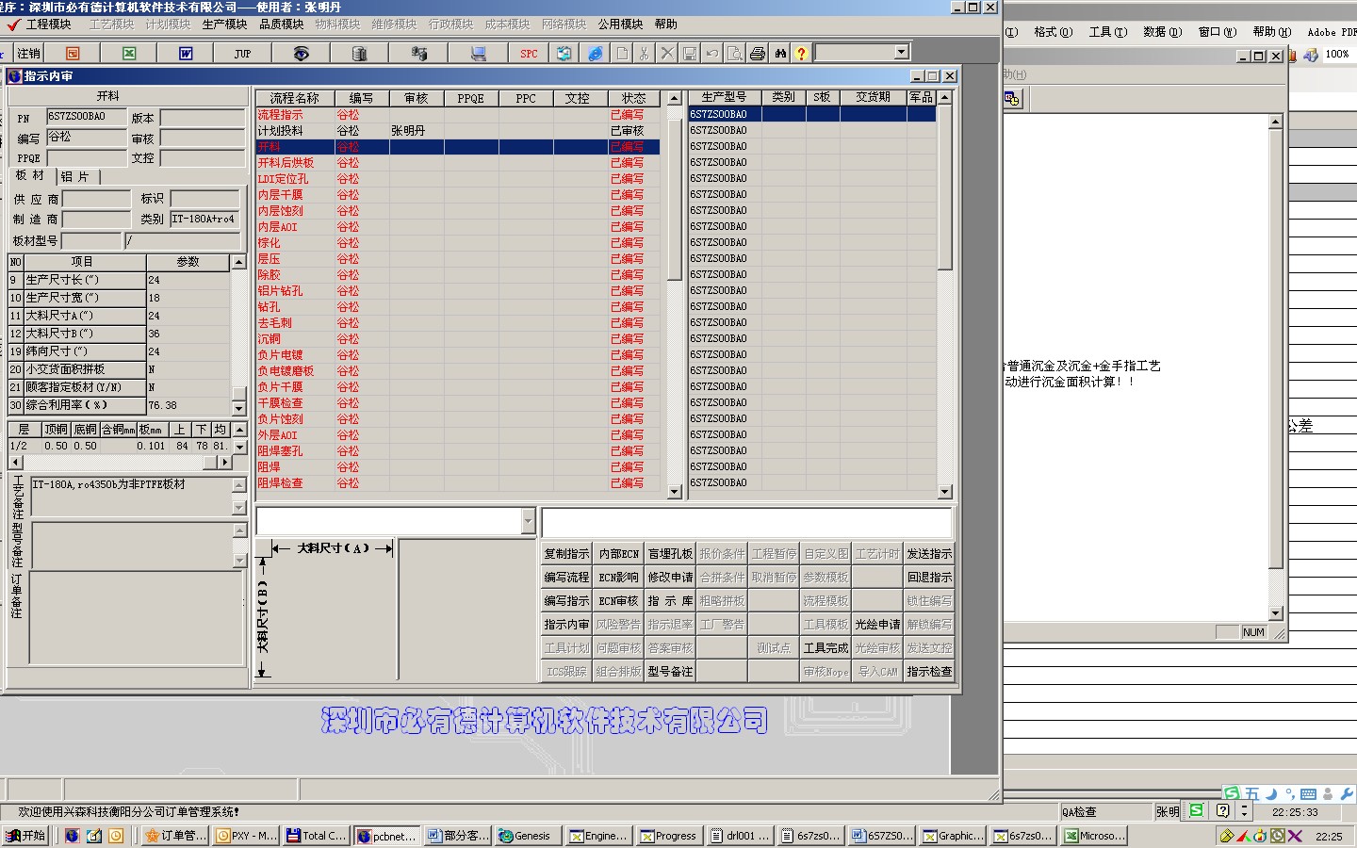The height and width of the screenshot is (848, 1357).
Task: Click the binoculars find toolbar icon
Action: pyautogui.click(x=780, y=54)
